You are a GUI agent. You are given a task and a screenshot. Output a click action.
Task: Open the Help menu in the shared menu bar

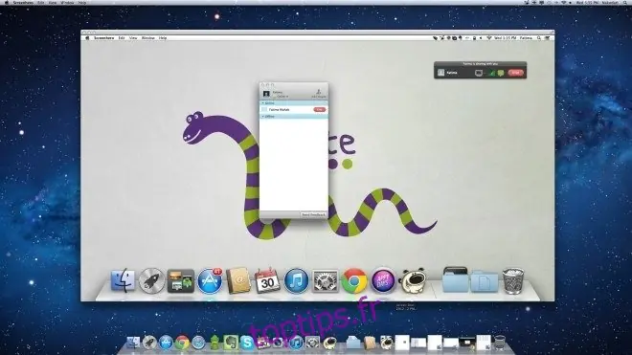click(x=163, y=38)
